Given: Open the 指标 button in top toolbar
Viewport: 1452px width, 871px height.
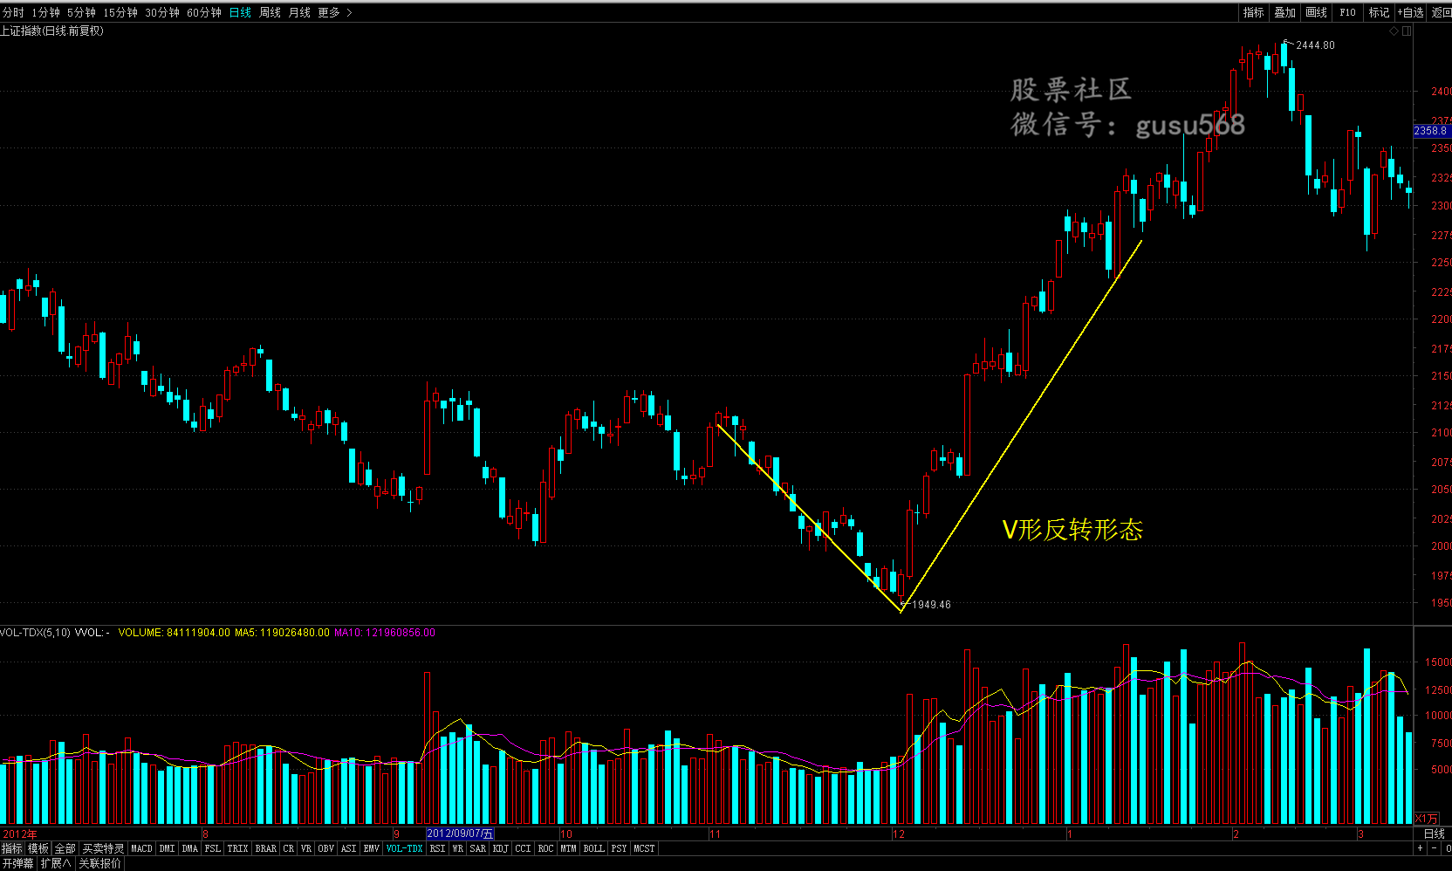Looking at the screenshot, I should (1254, 12).
